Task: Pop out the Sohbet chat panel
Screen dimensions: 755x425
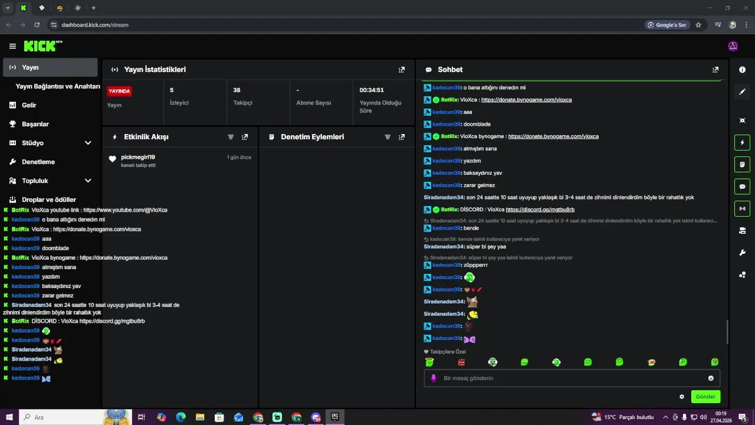Action: point(715,70)
